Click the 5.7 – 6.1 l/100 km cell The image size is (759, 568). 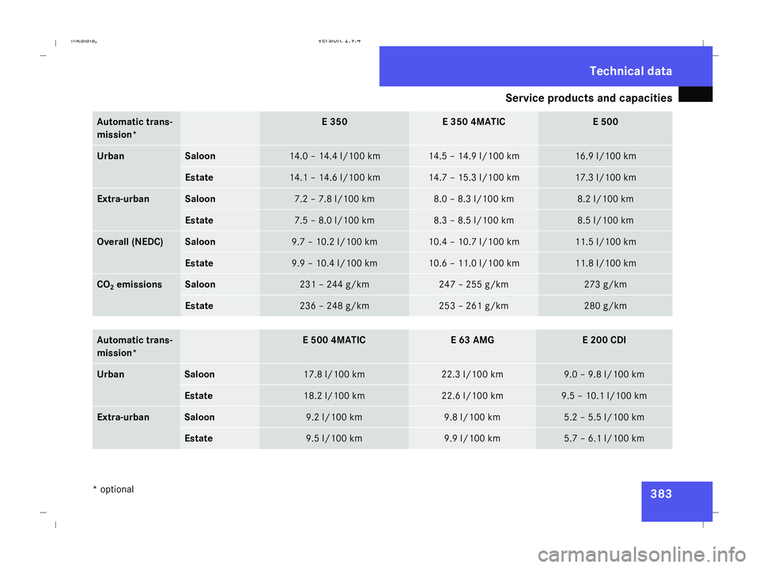(604, 438)
